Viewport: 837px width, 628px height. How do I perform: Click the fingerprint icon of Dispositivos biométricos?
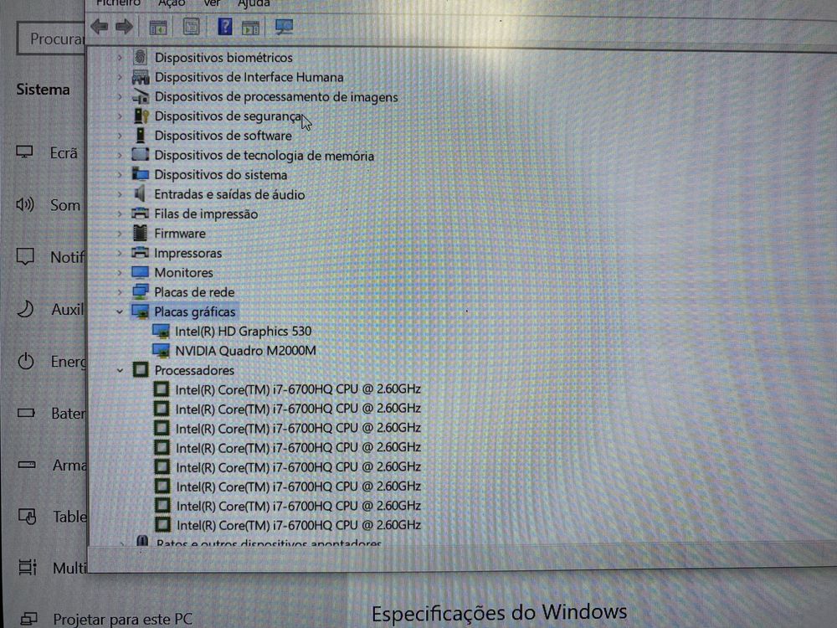pos(141,57)
